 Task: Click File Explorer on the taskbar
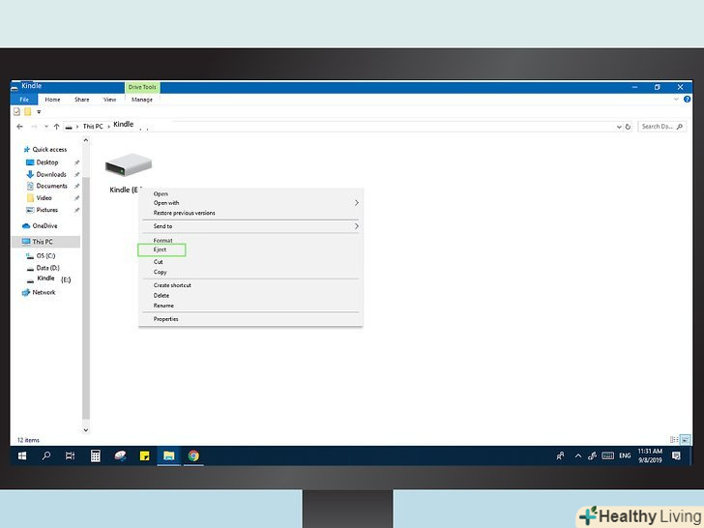tap(169, 455)
